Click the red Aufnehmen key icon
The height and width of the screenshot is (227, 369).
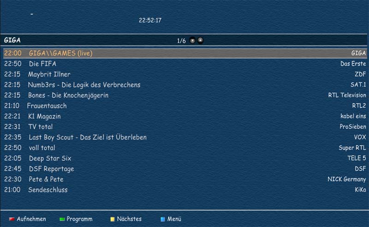tap(12, 219)
